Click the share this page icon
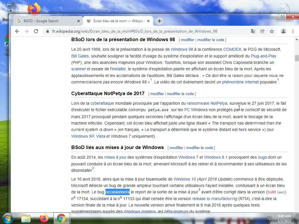This screenshot has width=299, height=224. 263,31
